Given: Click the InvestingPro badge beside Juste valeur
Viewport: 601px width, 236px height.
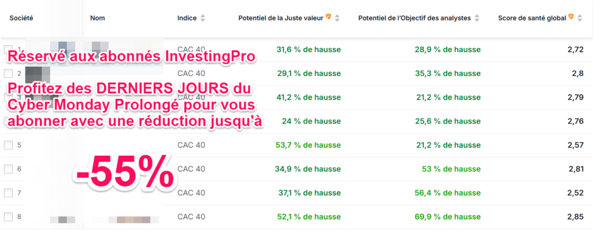Looking at the screenshot, I should 329,18.
